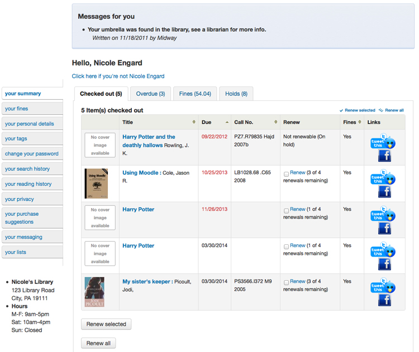Click Facebook icon in deathly hallows row

pos(384,156)
